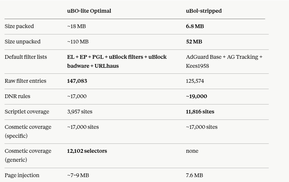289x182 pixels.
Task: Click the uBO-lite Optimal column header
Action: [x=89, y=11]
